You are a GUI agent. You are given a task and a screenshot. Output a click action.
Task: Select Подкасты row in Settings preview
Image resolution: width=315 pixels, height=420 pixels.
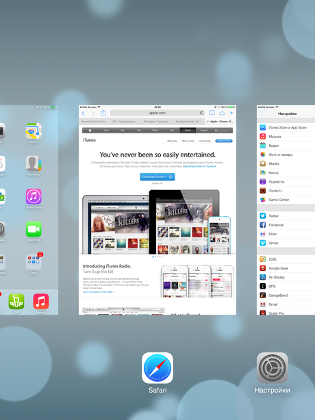coord(286,181)
